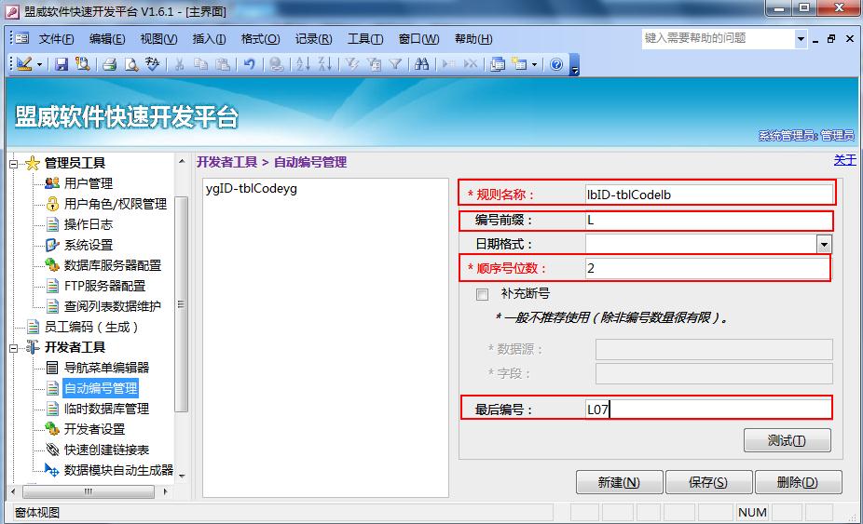
Task: Click the Filter By Selection icon
Action: coord(351,64)
